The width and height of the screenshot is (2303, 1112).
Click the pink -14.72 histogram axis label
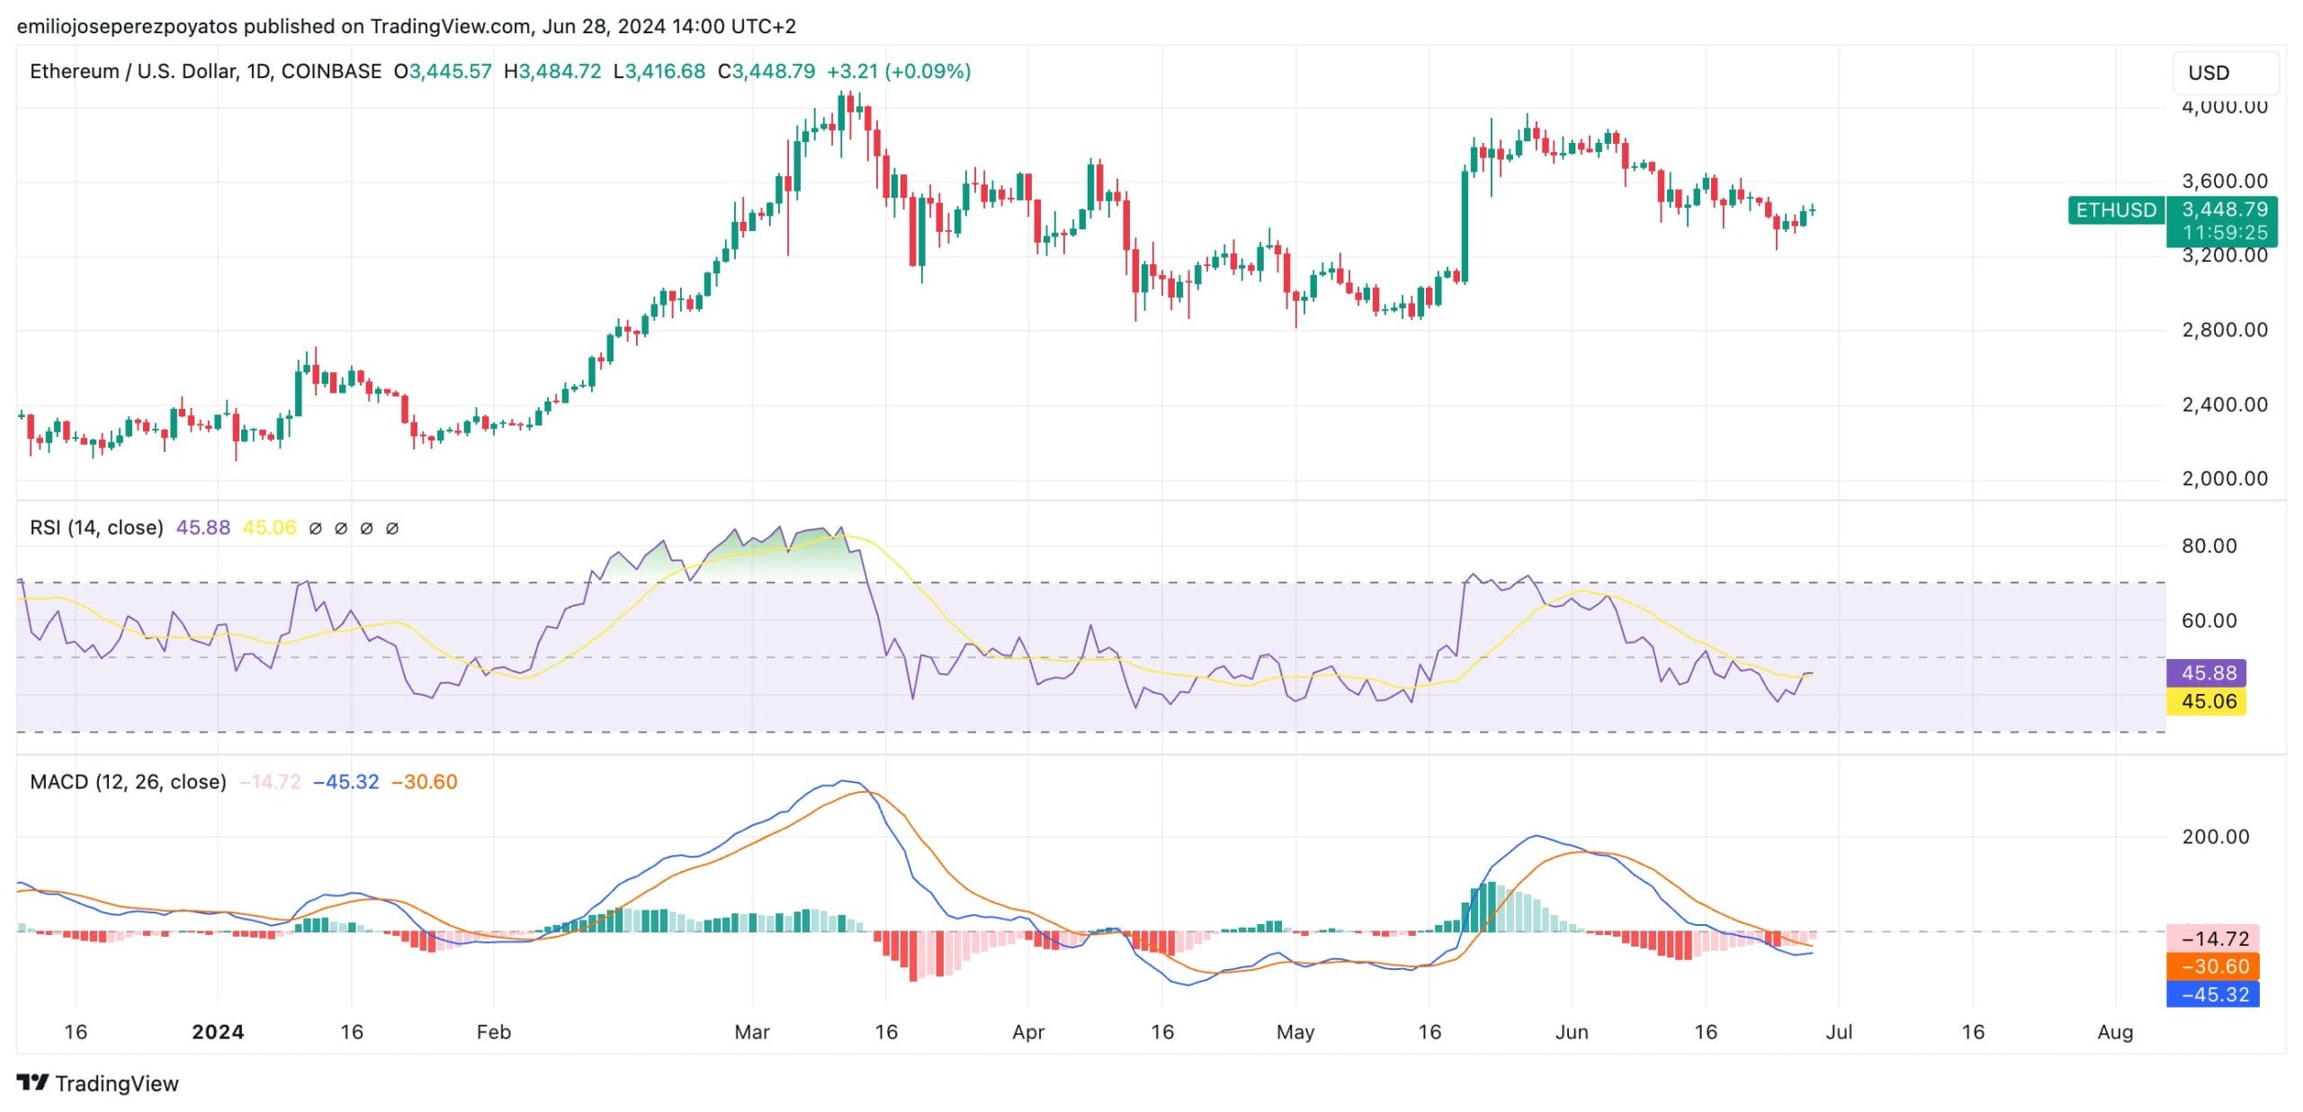click(x=2214, y=939)
